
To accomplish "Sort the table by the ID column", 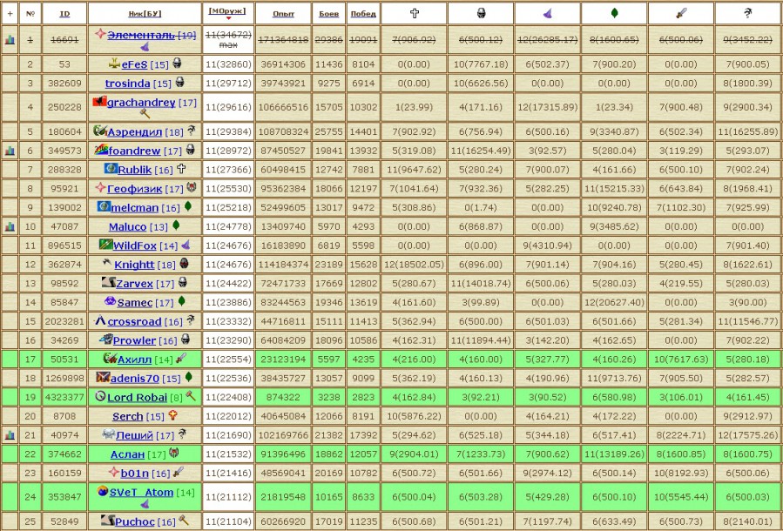I will pyautogui.click(x=64, y=14).
